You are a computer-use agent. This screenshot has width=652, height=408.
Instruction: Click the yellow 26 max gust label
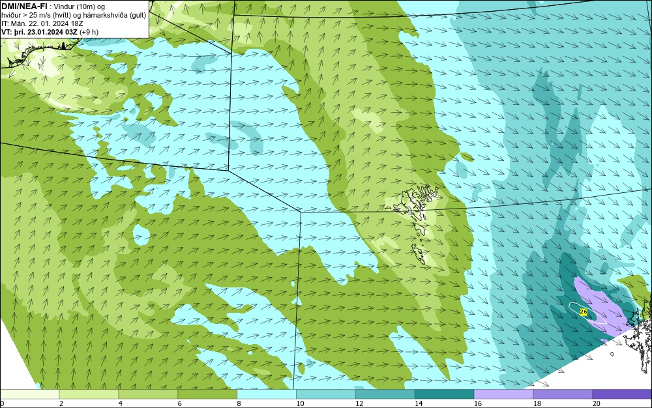point(584,312)
